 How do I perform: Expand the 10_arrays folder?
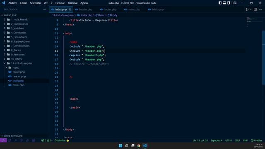pyautogui.click(x=24, y=59)
